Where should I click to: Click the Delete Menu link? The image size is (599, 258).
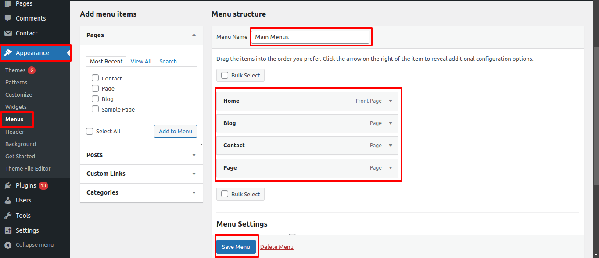click(276, 247)
